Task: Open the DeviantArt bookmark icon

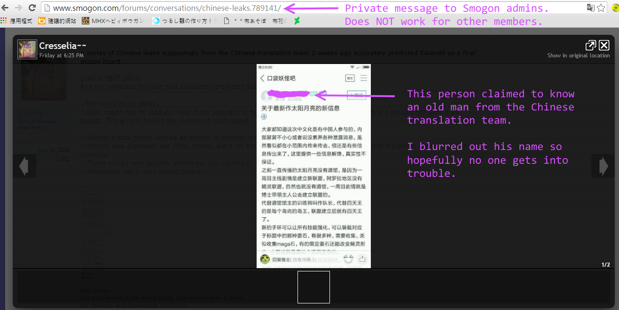Action: click(297, 21)
